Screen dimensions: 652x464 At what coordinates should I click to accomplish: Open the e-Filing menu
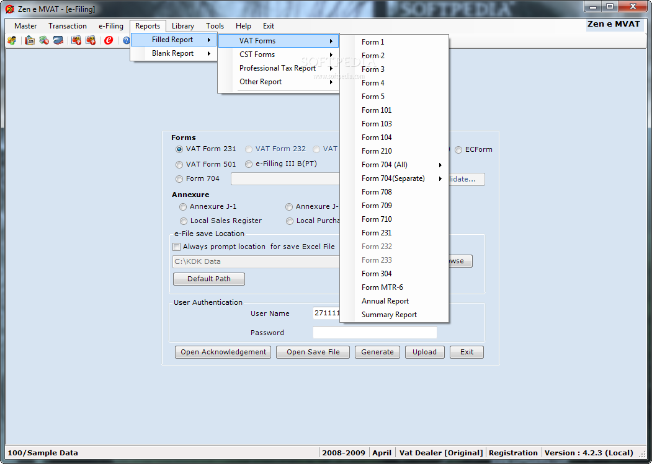111,26
